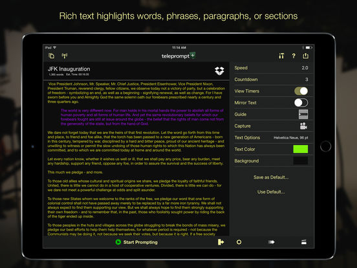The height and width of the screenshot is (268, 357).
Task: Click the black Background color swatch
Action: (301, 161)
